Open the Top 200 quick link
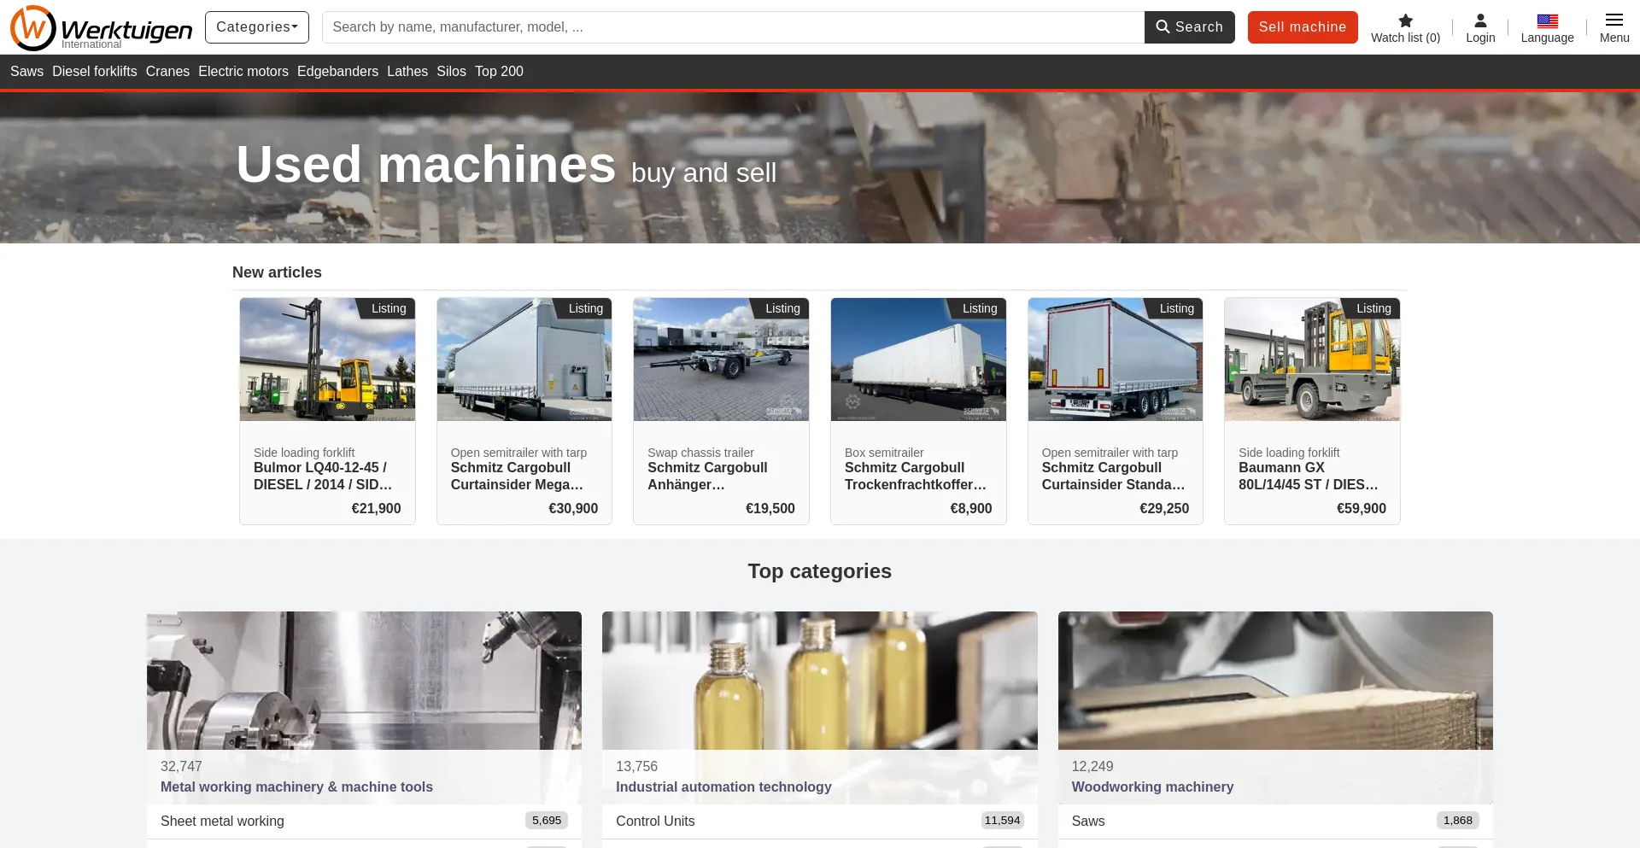The image size is (1640, 848). tap(499, 72)
